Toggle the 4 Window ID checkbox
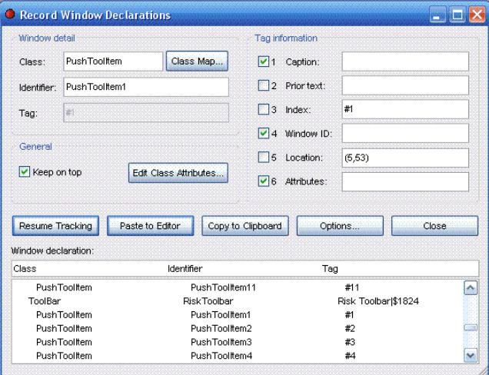 click(264, 134)
